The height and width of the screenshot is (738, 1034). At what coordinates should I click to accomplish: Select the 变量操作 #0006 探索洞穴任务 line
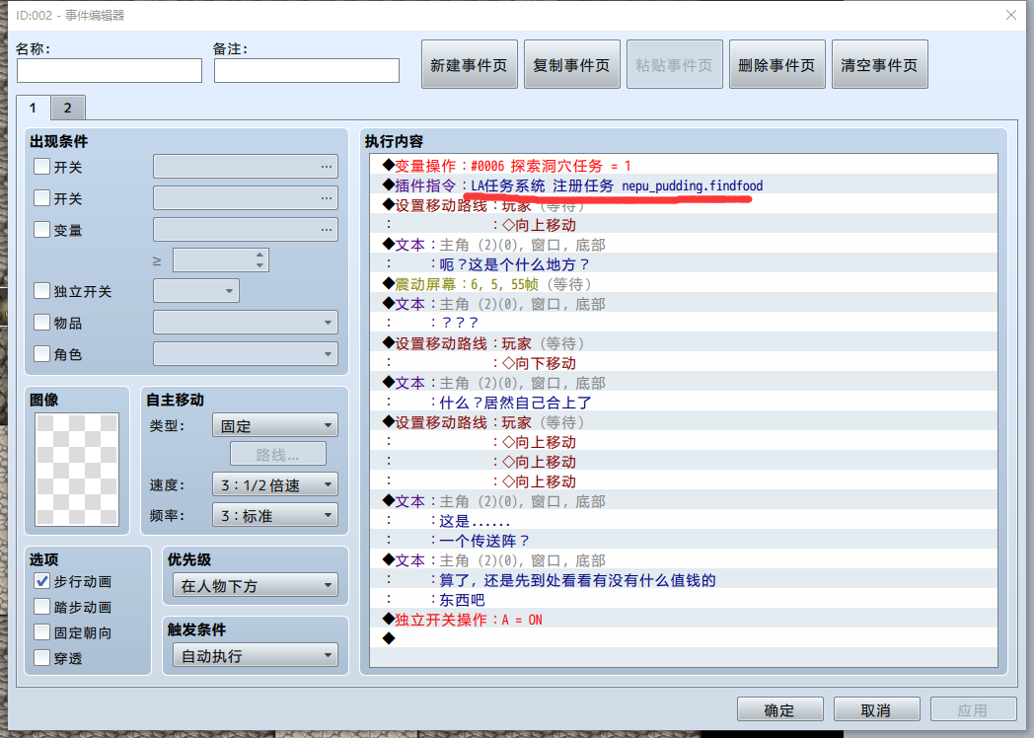click(683, 166)
